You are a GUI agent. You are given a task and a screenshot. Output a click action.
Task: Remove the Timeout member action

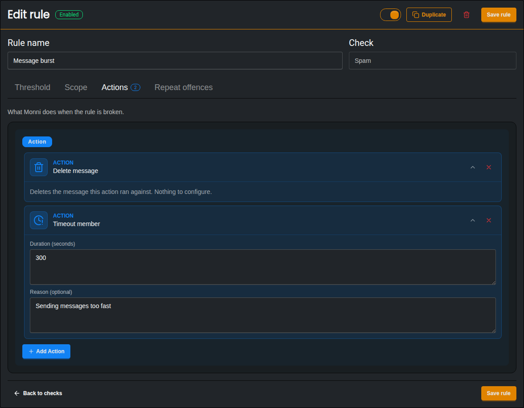(x=488, y=220)
